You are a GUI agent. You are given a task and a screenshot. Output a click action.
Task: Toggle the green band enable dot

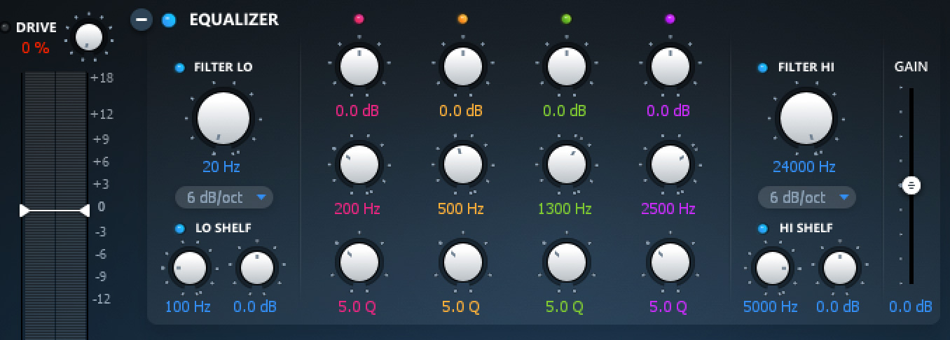(566, 20)
